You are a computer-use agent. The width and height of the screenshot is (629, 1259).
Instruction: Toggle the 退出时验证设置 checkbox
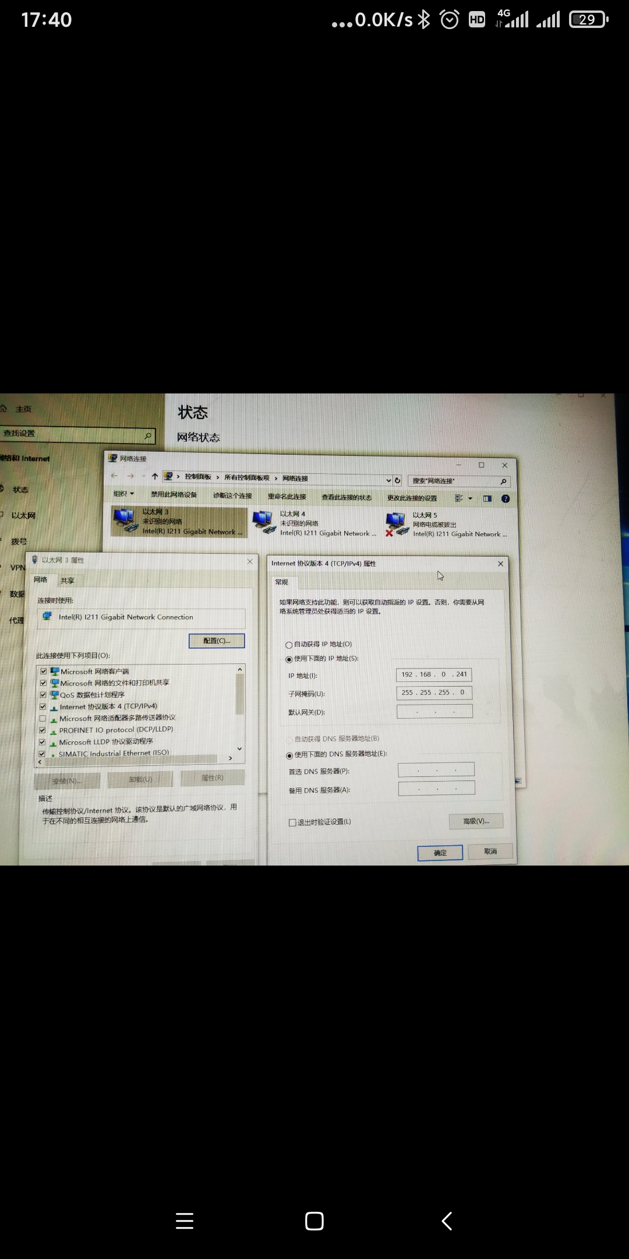click(x=292, y=822)
